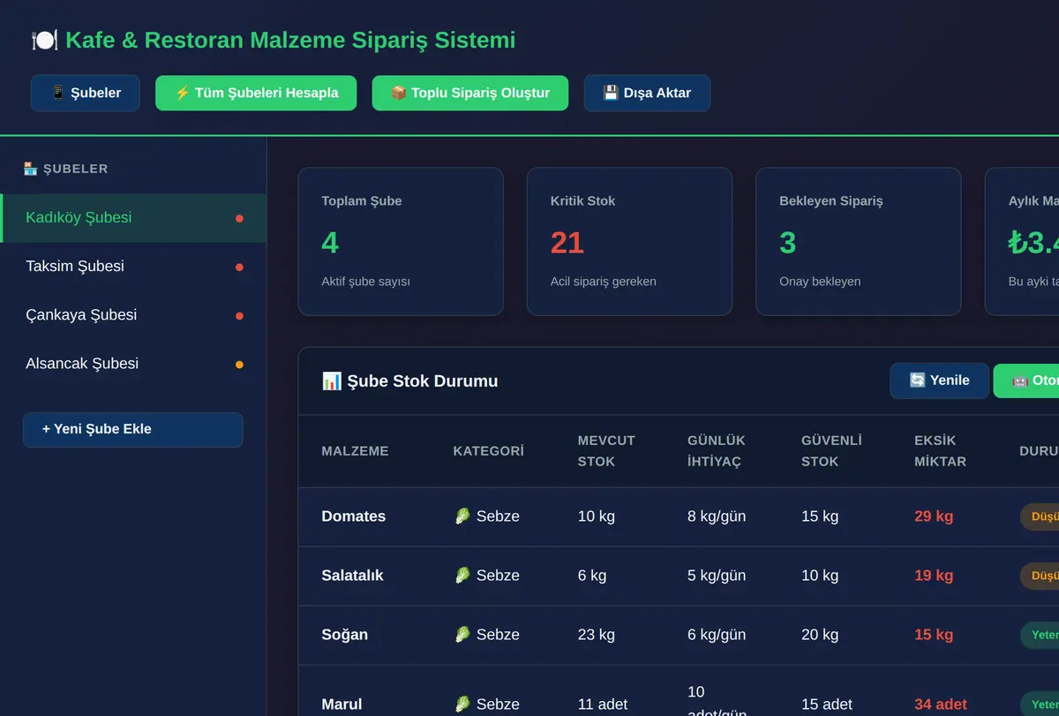Switch to Taksim Şubesi in the sidebar
Screen dimensions: 1059x716
pyautogui.click(x=133, y=267)
